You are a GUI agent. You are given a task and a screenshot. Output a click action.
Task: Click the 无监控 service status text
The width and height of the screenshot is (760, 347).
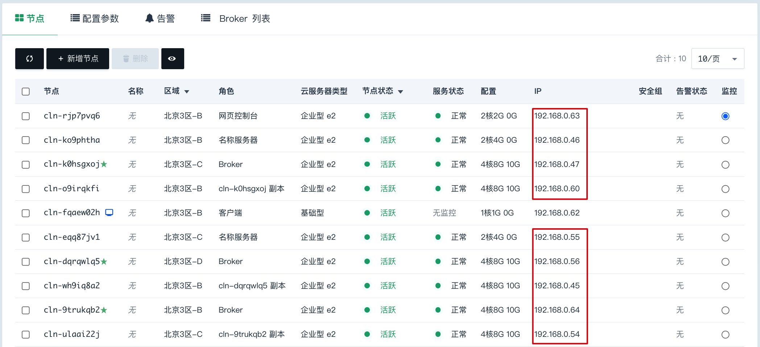pyautogui.click(x=445, y=213)
